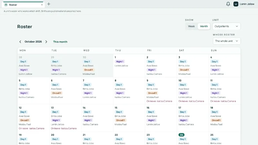Open Day 1 shift on October 8
This screenshot has height=145, width=258.
click(119, 85)
